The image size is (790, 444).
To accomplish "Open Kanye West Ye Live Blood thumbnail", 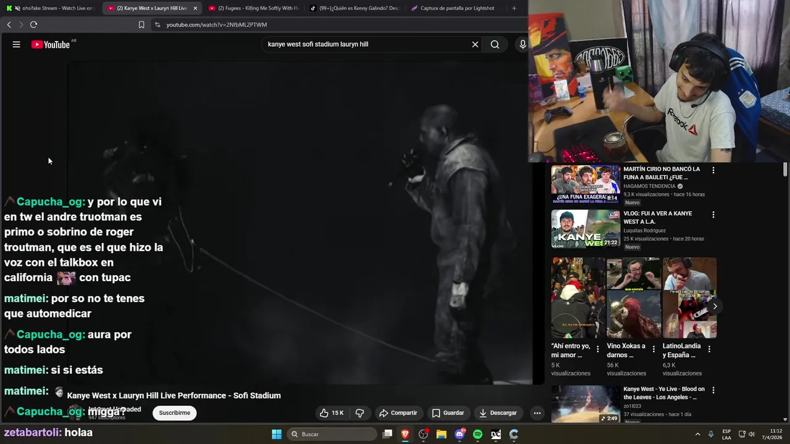I will 586,404.
